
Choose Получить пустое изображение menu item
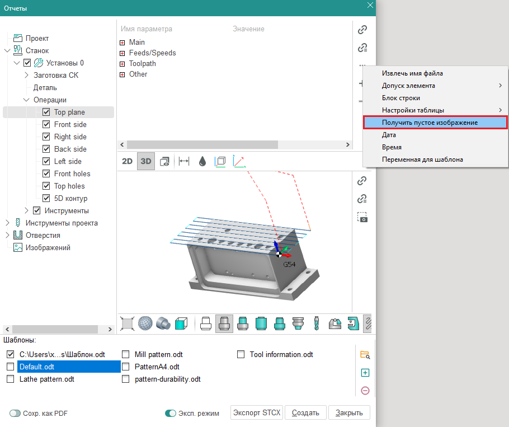pyautogui.click(x=430, y=123)
